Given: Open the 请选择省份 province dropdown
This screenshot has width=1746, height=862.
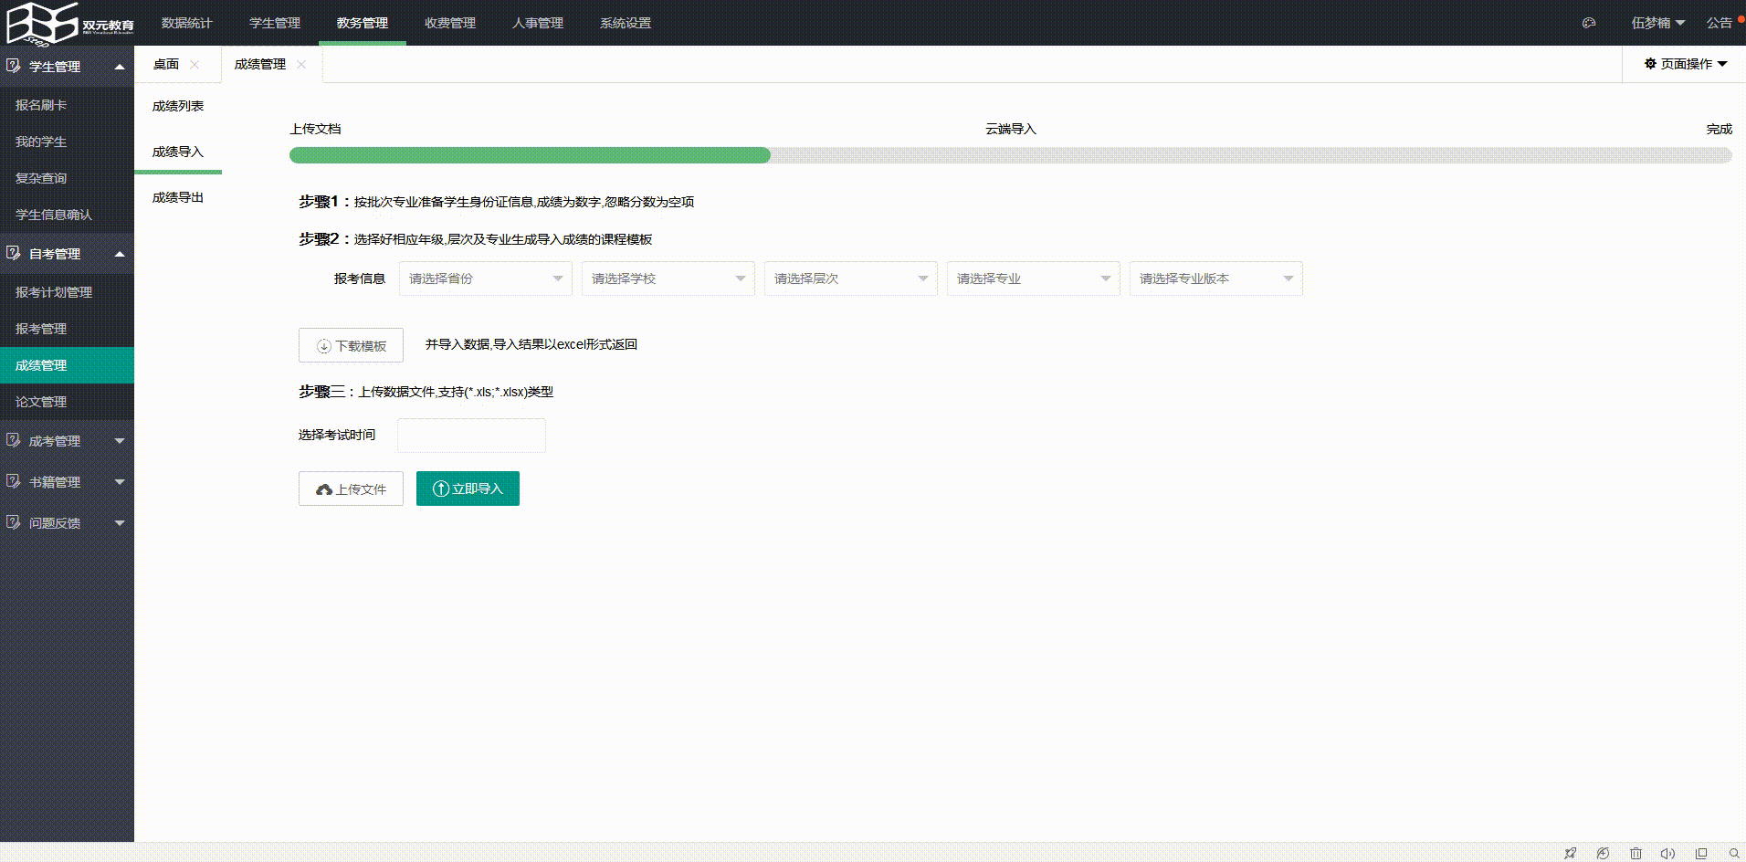Looking at the screenshot, I should pyautogui.click(x=485, y=279).
